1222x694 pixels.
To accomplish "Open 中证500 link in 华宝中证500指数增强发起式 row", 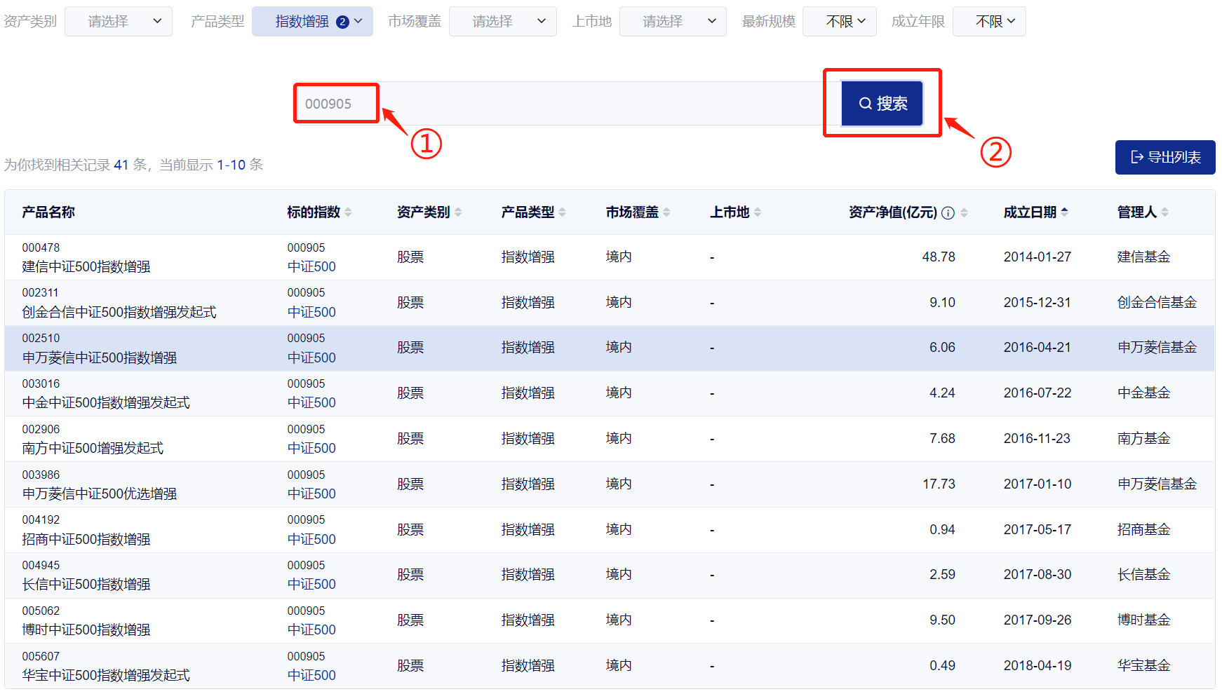I will click(311, 676).
